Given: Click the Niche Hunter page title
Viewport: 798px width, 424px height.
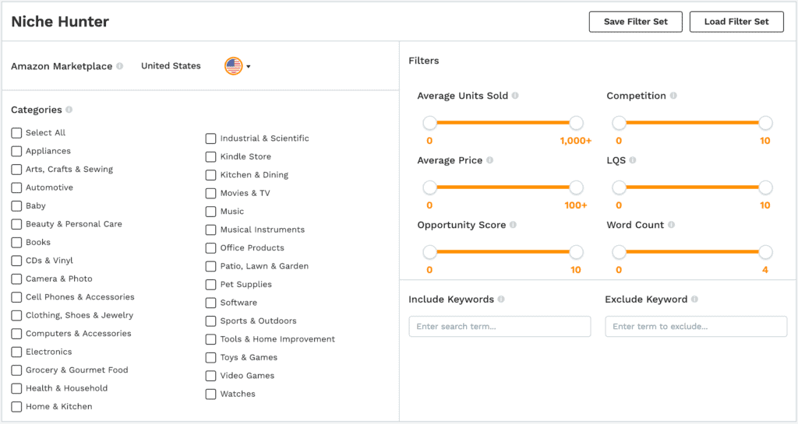Looking at the screenshot, I should pos(60,22).
